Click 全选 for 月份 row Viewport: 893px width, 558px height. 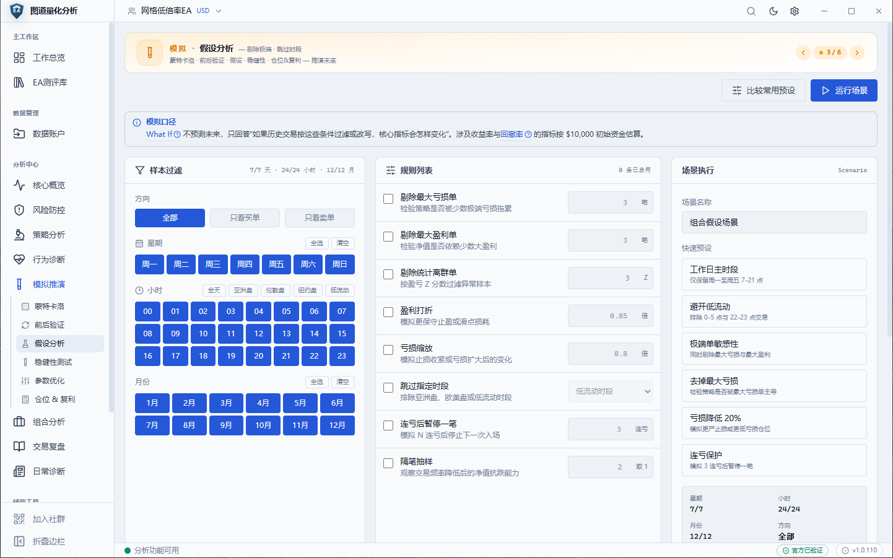317,382
